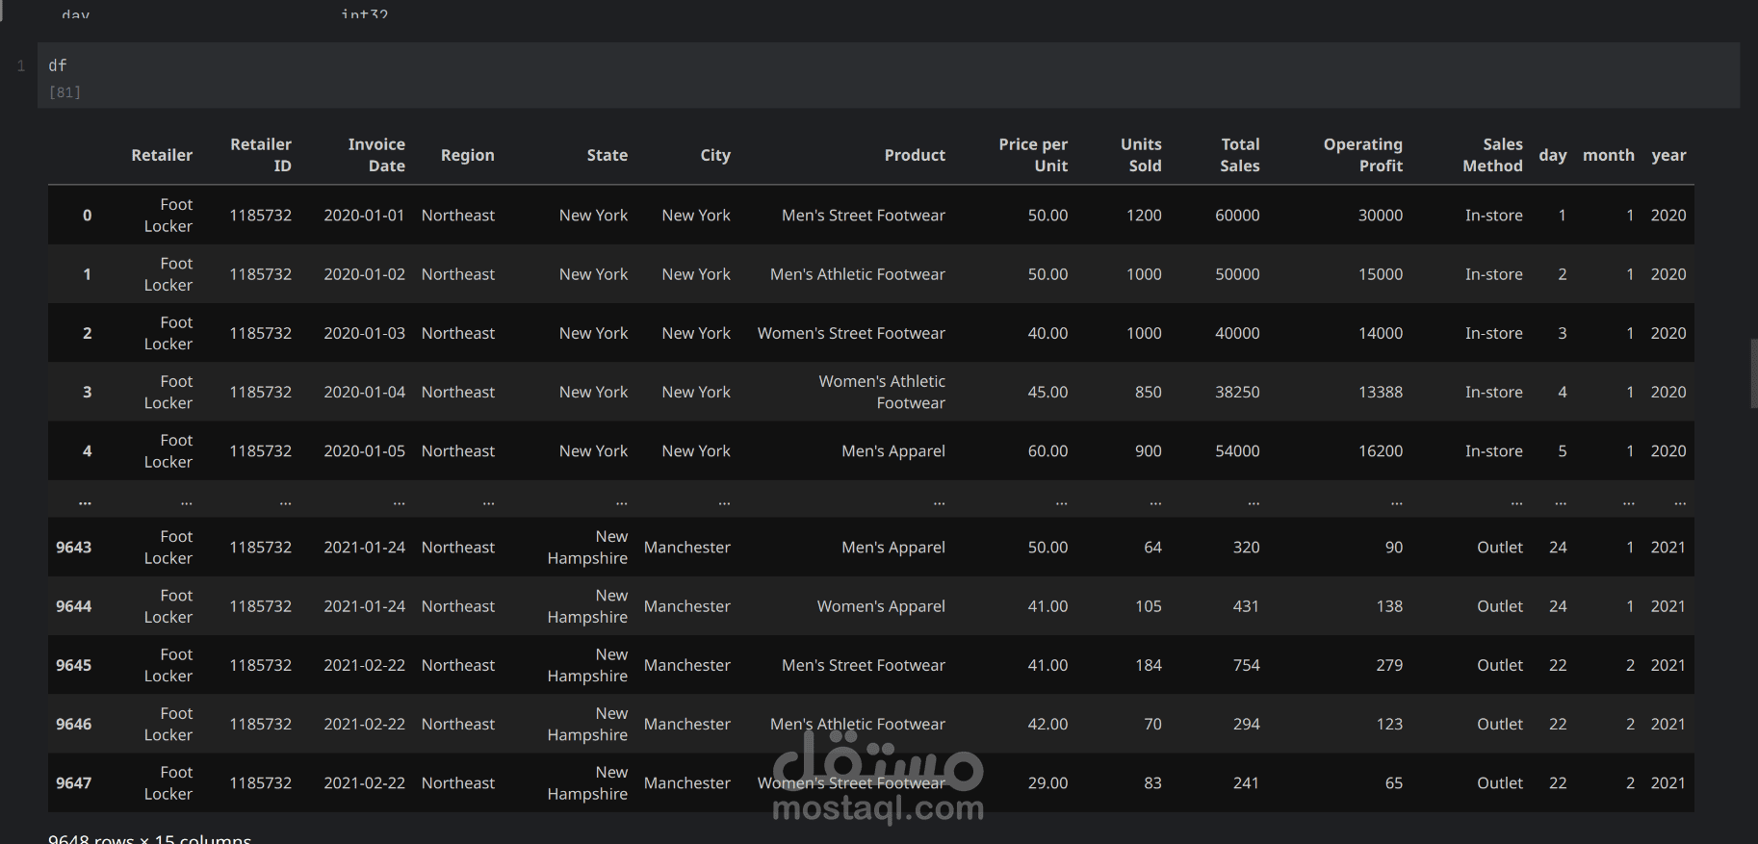The width and height of the screenshot is (1758, 844).
Task: Click row index 0
Action: tap(87, 216)
